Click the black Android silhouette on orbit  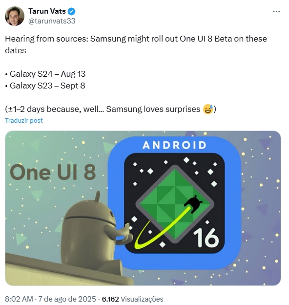193,204
